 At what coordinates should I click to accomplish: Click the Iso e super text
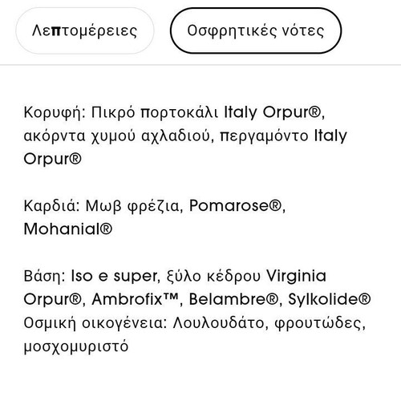(x=114, y=276)
